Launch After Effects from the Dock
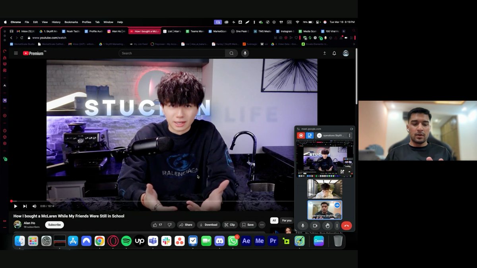This screenshot has width=477, height=268. (x=246, y=241)
